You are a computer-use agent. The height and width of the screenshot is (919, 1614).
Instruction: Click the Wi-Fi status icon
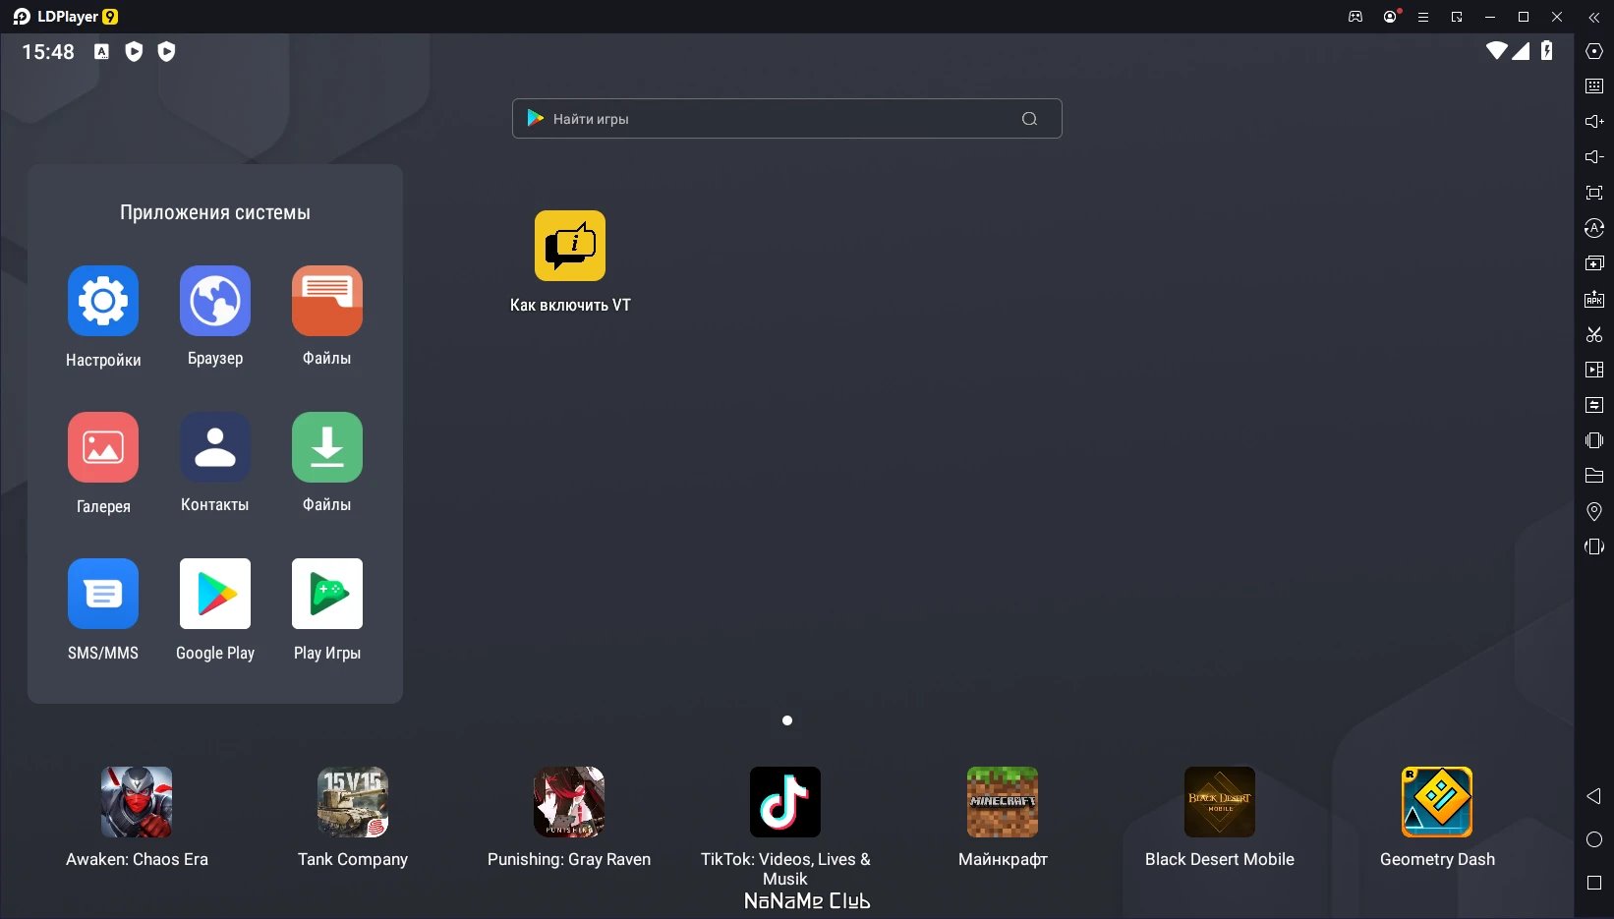[x=1496, y=50]
